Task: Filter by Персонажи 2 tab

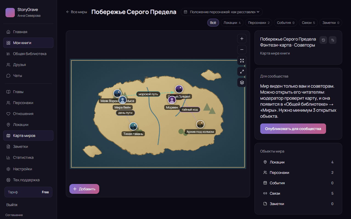Action: tap(259, 23)
